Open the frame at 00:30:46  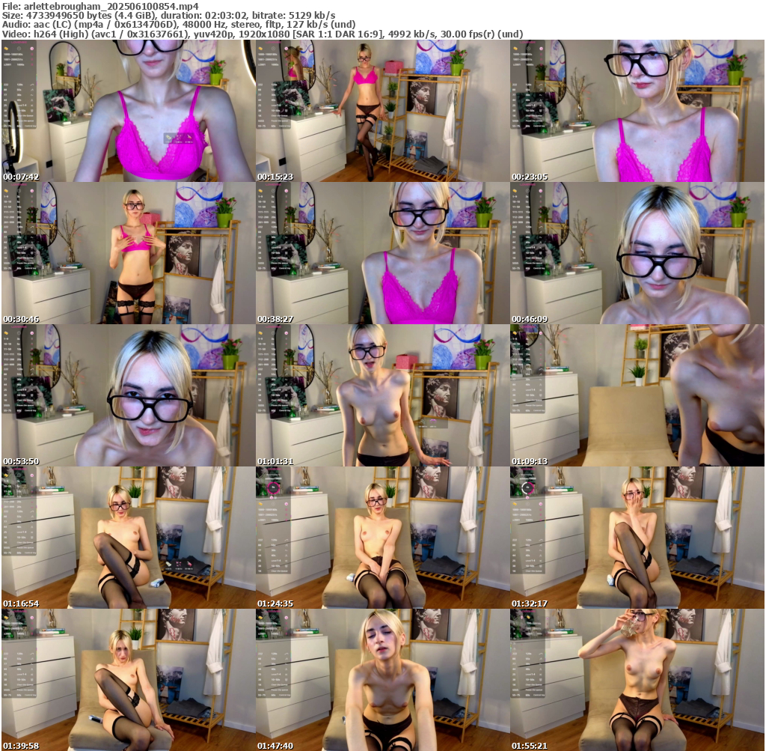128,253
